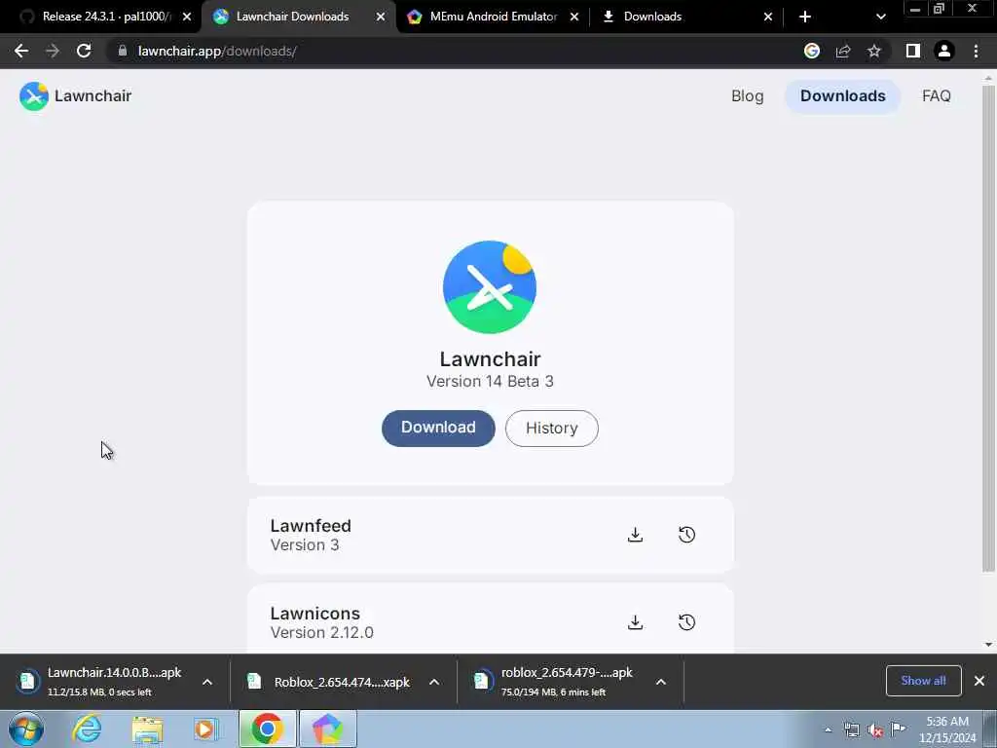Open the Chrome profile menu
This screenshot has height=748, width=997.
pos(944,51)
